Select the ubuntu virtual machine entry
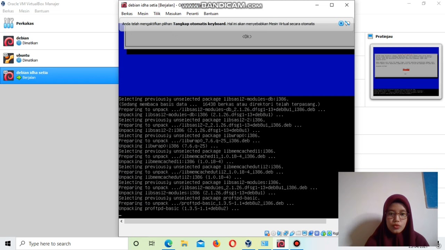 coord(59,58)
